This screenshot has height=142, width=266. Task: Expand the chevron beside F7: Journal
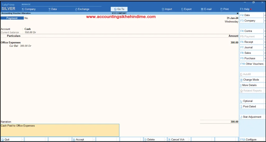(265, 47)
